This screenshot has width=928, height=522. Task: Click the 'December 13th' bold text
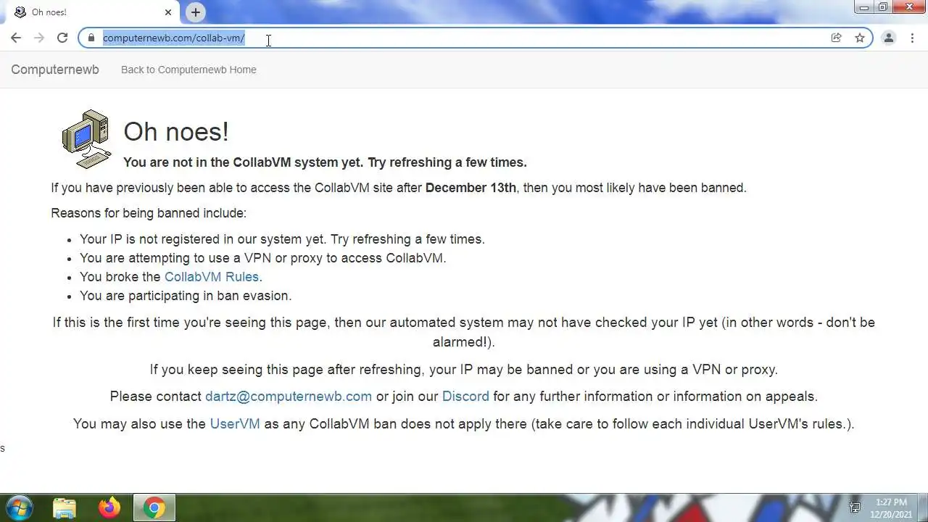tap(471, 188)
